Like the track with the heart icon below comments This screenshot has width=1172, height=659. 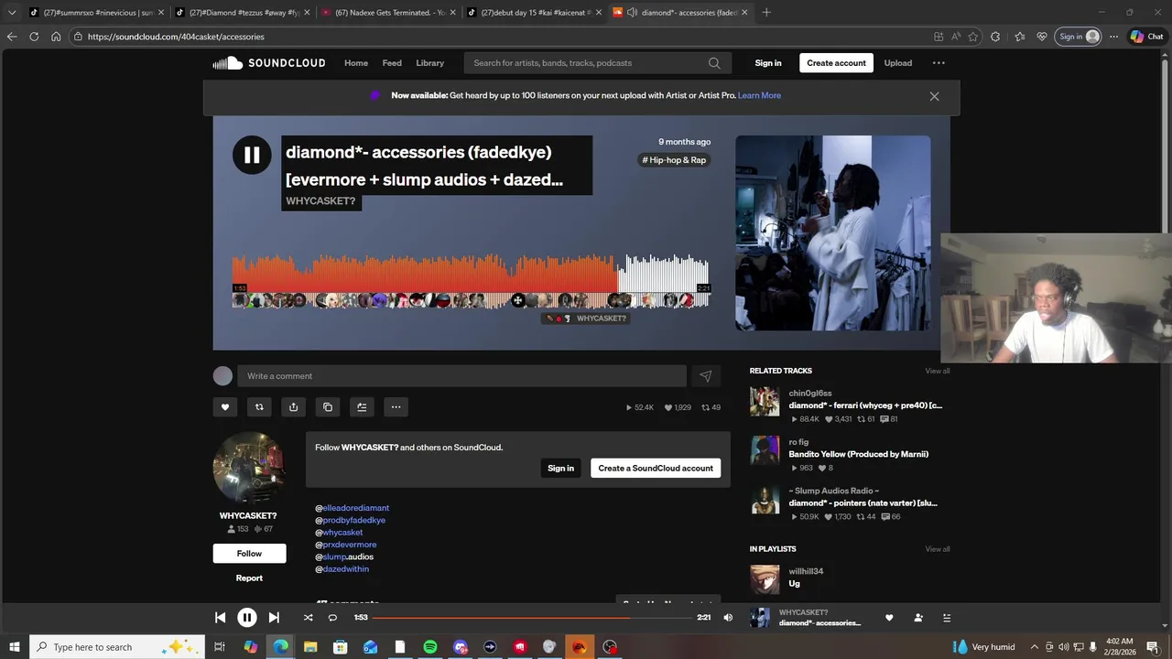[x=225, y=407]
